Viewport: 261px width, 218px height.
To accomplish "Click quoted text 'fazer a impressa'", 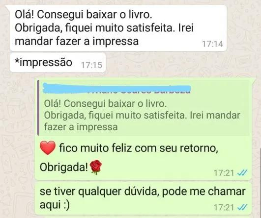I will [x=81, y=127].
